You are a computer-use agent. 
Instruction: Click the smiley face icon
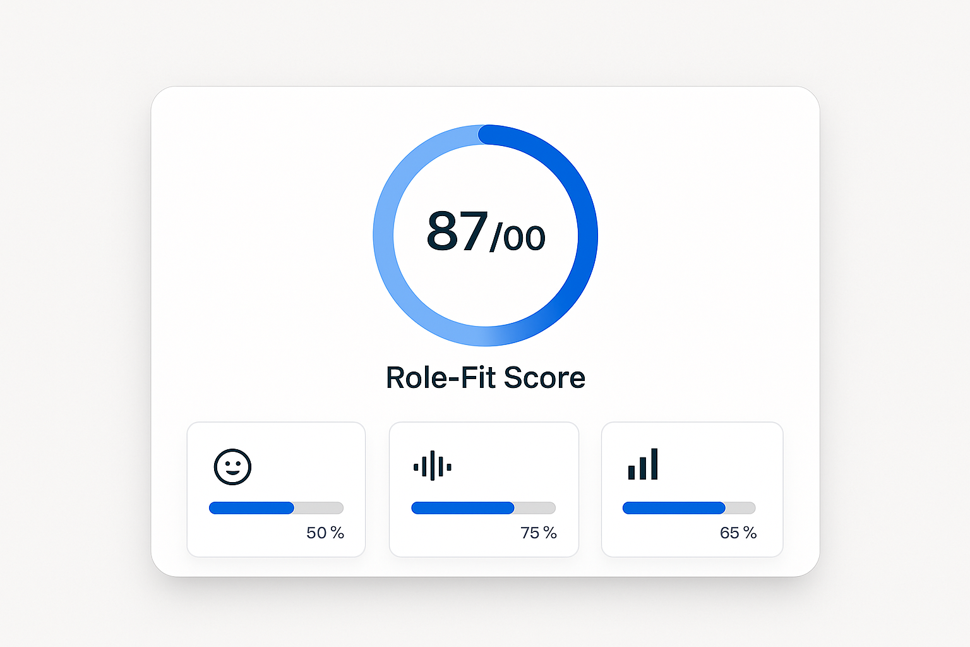(232, 467)
